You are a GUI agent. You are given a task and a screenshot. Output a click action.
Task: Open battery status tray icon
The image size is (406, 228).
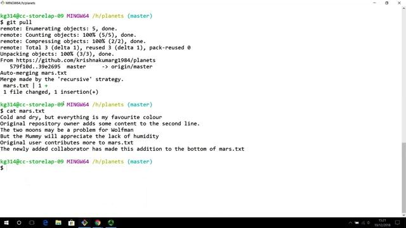[x=357, y=222]
